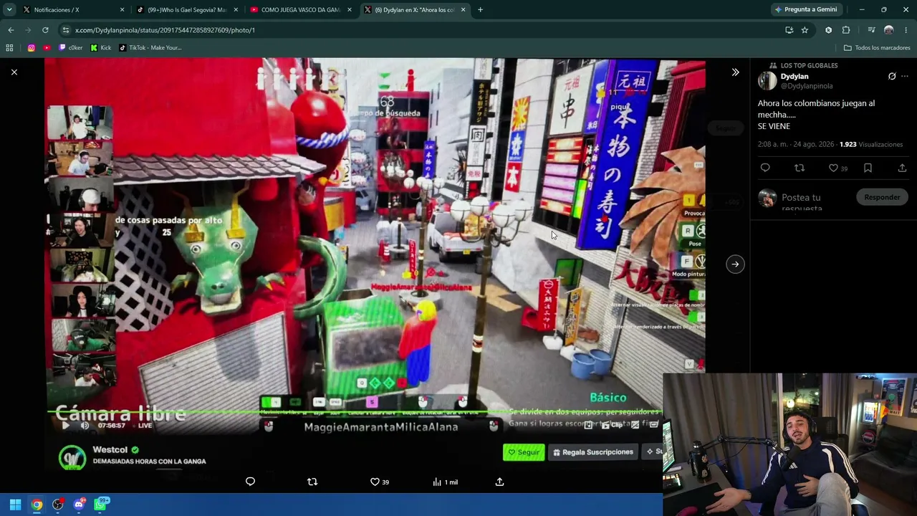917x516 pixels.
Task: Open the Extensions puzzle icon
Action: pyautogui.click(x=846, y=30)
